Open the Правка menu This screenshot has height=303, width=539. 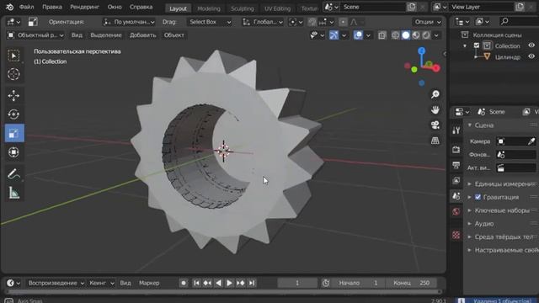click(52, 7)
